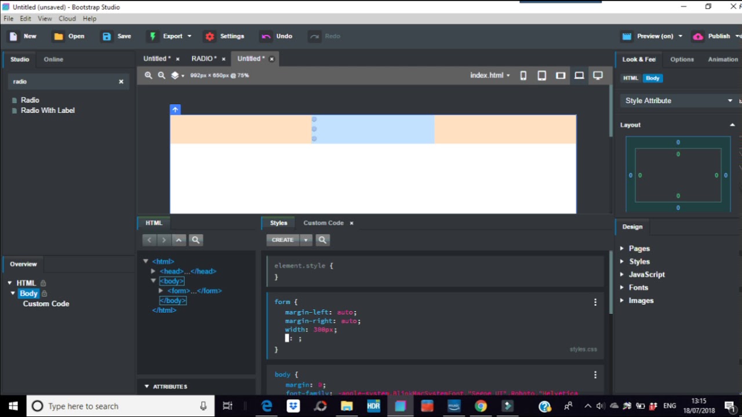Click the up arrow in HTML panel
Viewport: 742px width, 417px height.
pos(179,240)
